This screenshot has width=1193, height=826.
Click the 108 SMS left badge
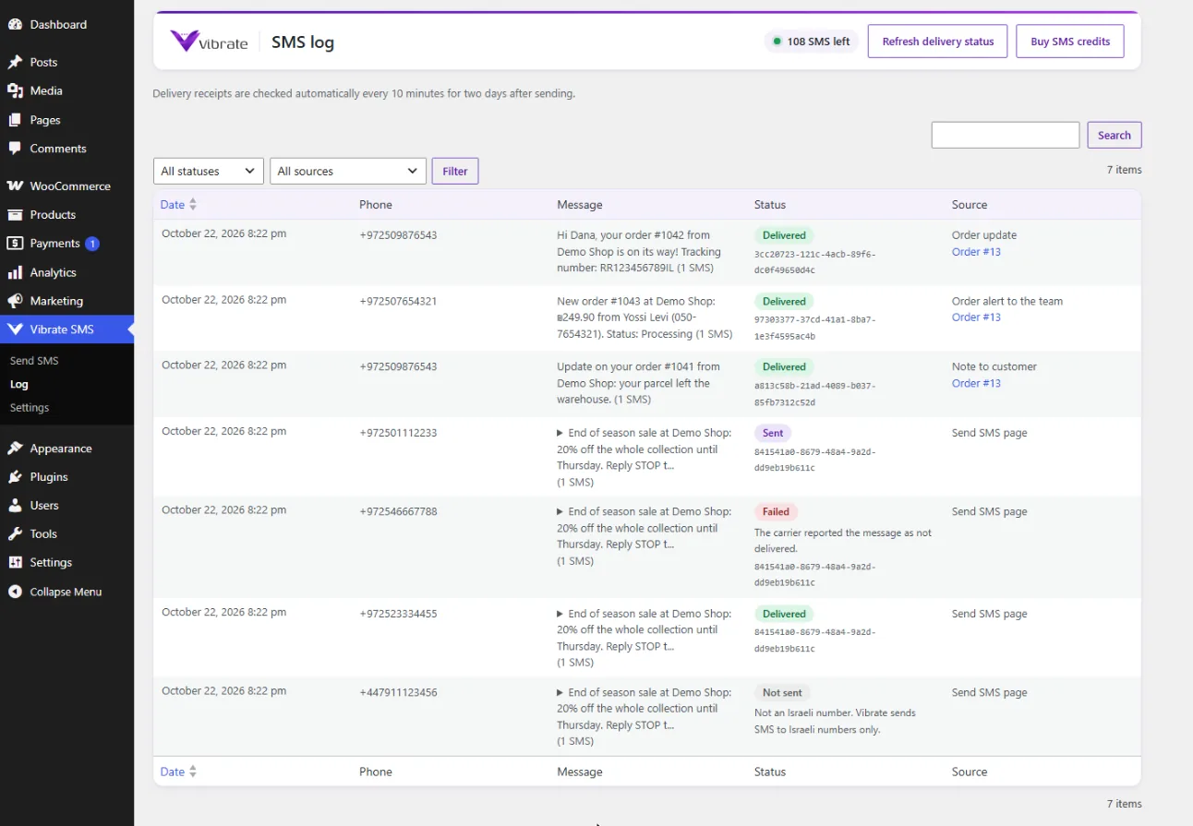(812, 42)
